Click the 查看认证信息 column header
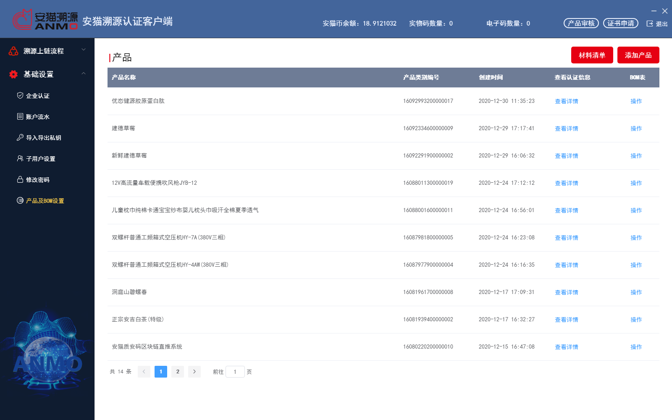 tap(572, 77)
